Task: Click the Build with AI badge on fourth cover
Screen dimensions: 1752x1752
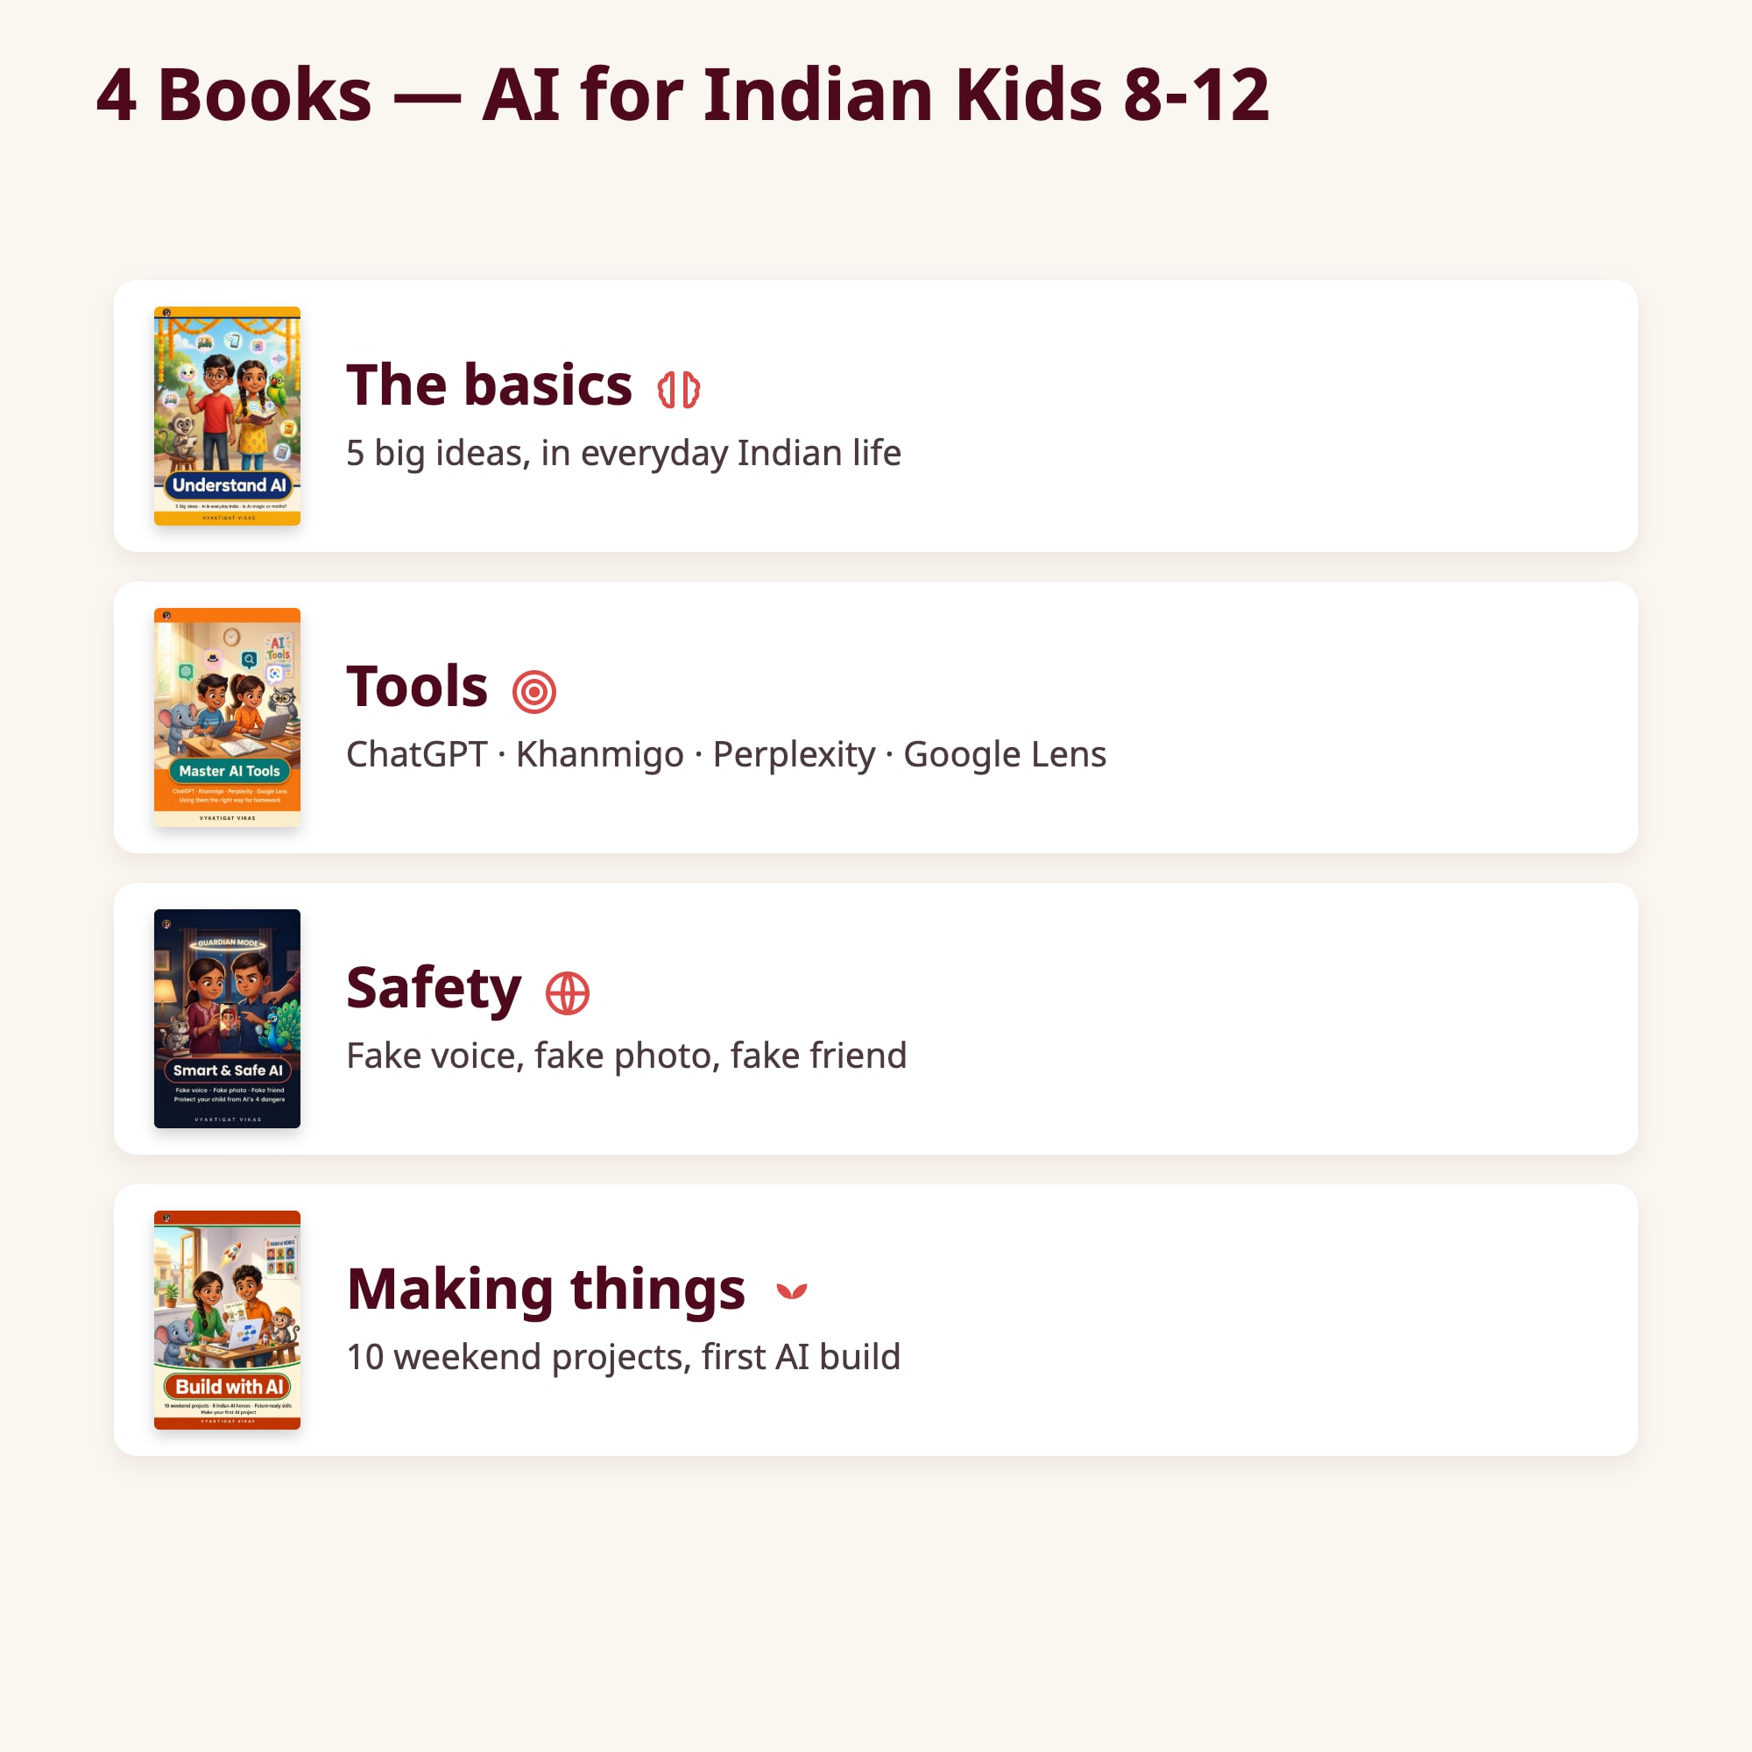Action: coord(229,1387)
